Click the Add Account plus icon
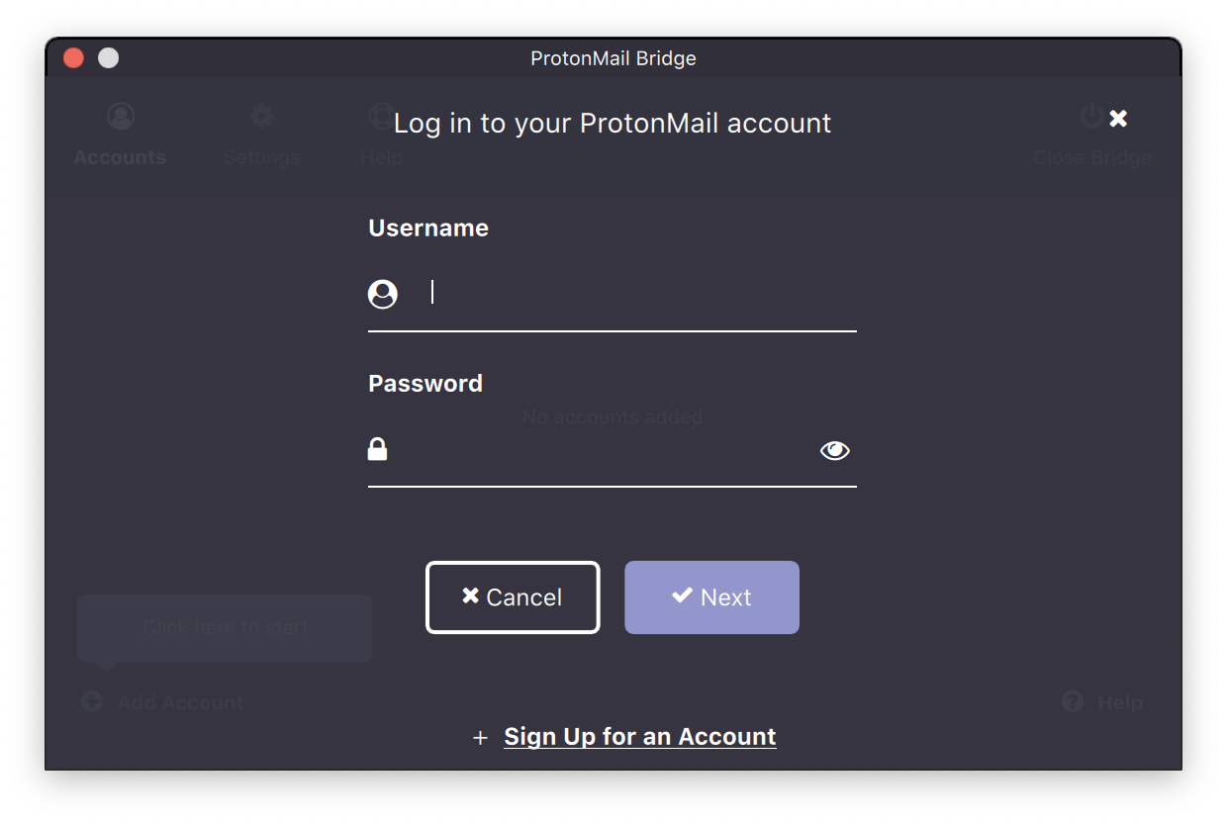This screenshot has width=1227, height=823. (x=92, y=702)
